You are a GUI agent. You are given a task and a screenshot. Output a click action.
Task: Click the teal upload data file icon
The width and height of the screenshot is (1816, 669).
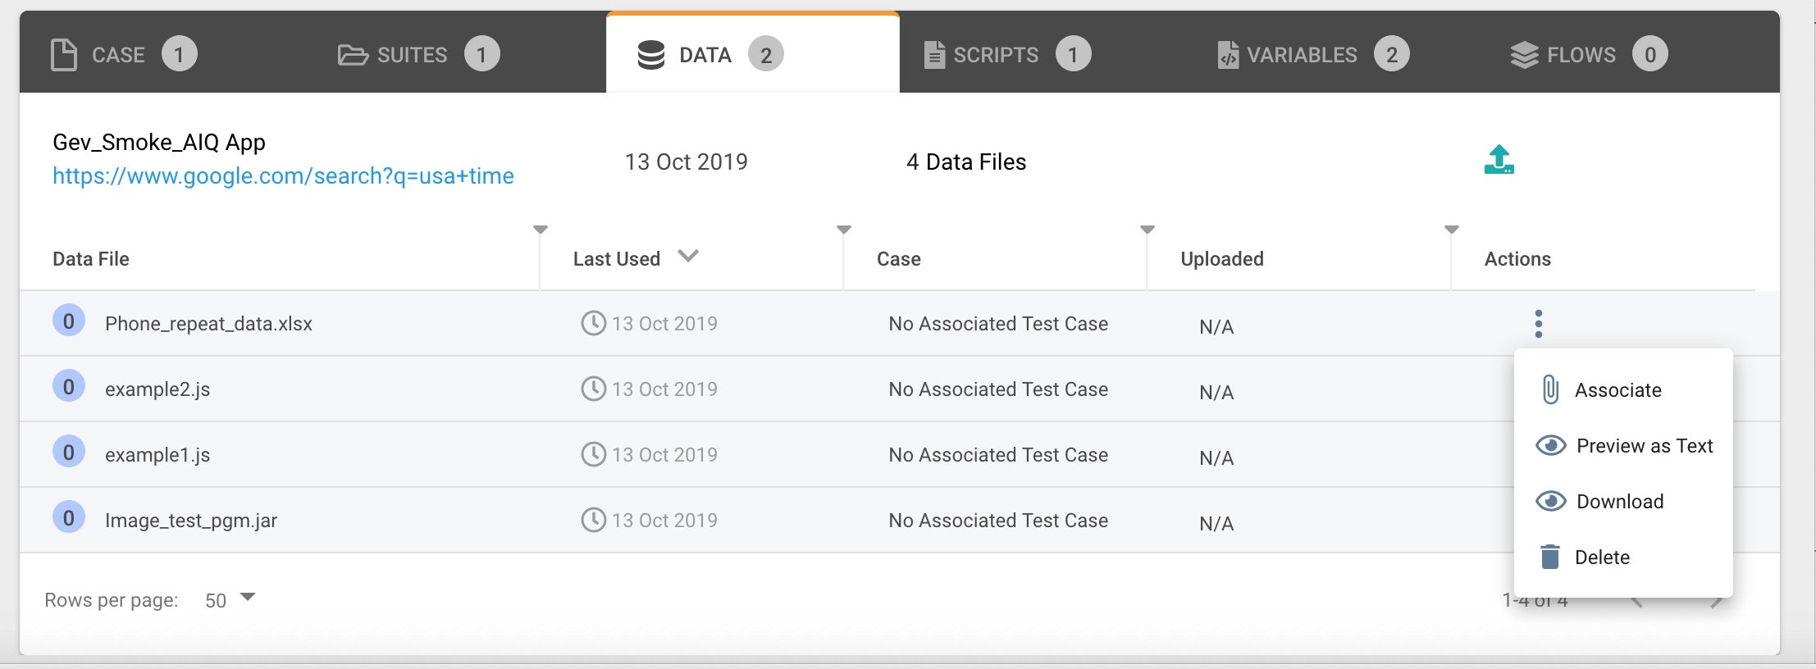coord(1499,160)
